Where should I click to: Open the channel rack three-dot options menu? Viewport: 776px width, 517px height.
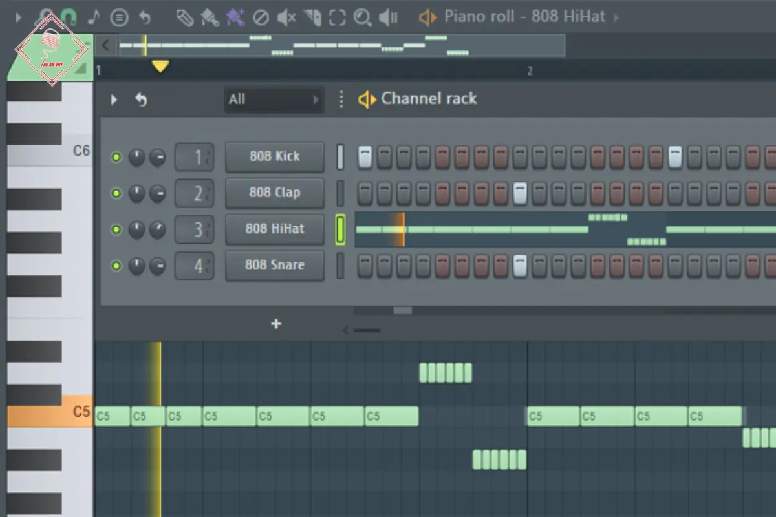tap(342, 99)
